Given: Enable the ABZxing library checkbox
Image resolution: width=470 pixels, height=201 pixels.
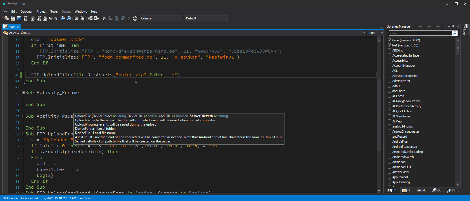Looking at the screenshot, I should click(389, 50).
